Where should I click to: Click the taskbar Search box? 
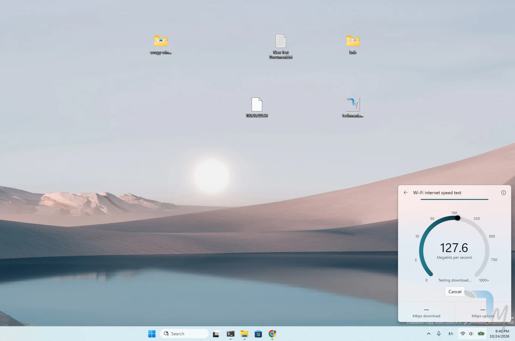pyautogui.click(x=184, y=334)
